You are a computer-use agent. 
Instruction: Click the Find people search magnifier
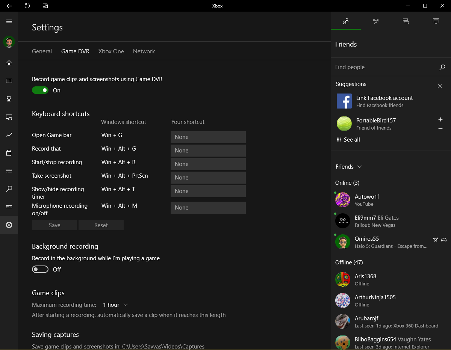click(x=442, y=67)
